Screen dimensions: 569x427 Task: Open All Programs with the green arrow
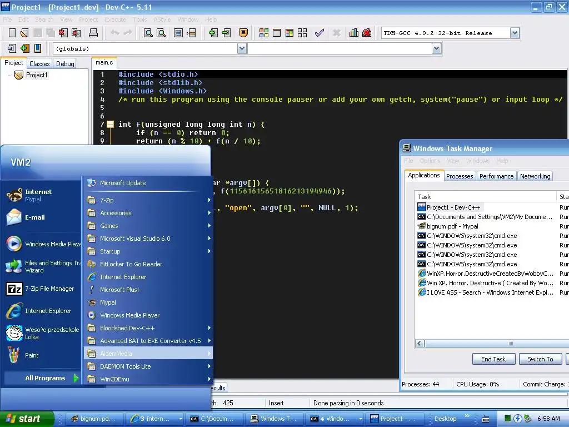click(x=76, y=378)
